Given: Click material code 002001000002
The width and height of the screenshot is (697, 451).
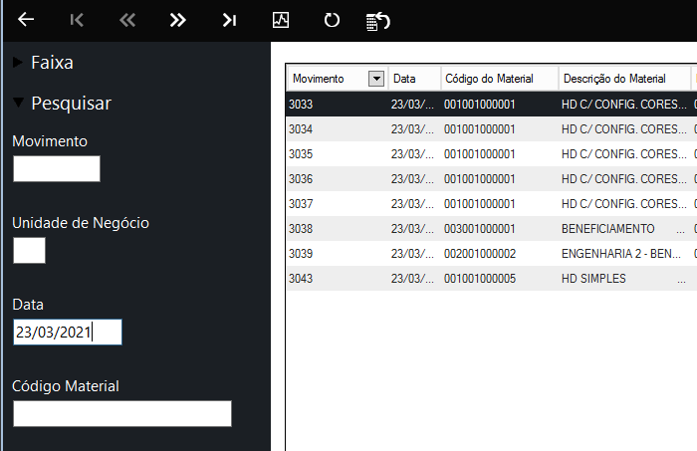Looking at the screenshot, I should 480,254.
